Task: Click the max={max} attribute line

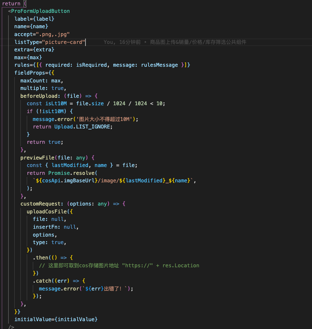Action: 28,57
